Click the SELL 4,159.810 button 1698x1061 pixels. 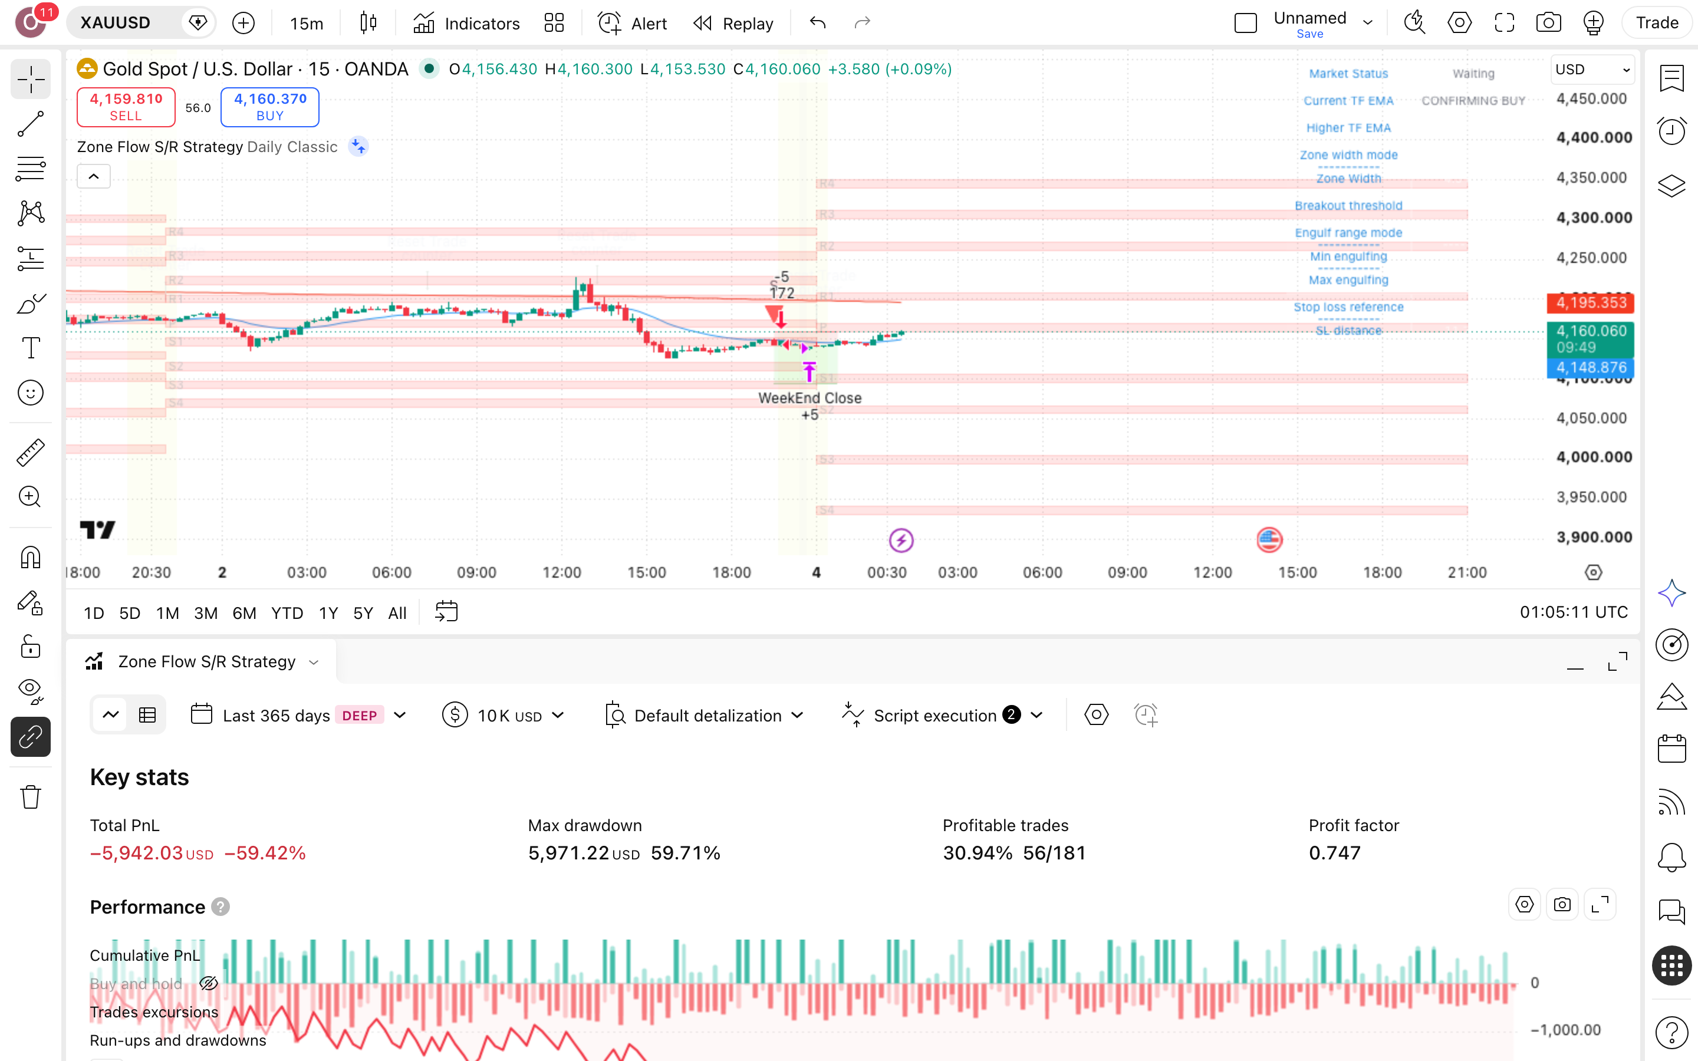click(126, 107)
